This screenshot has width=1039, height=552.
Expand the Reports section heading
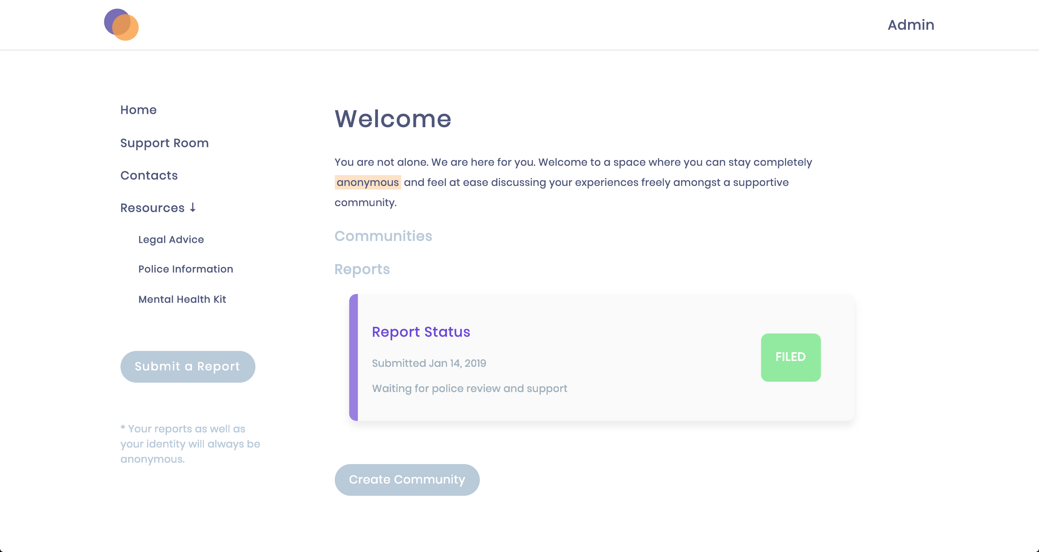pyautogui.click(x=362, y=269)
